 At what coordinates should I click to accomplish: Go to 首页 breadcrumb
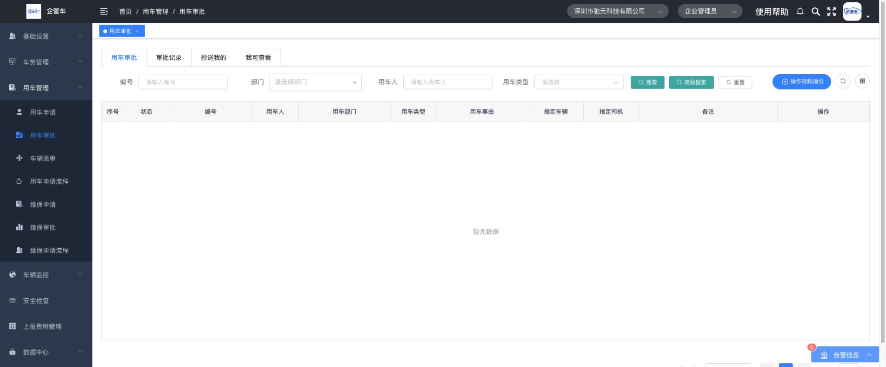pyautogui.click(x=125, y=12)
